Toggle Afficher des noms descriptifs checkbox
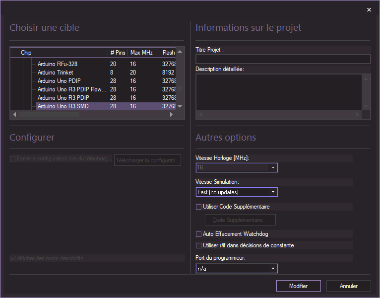The height and width of the screenshot is (298, 380). tap(12, 258)
